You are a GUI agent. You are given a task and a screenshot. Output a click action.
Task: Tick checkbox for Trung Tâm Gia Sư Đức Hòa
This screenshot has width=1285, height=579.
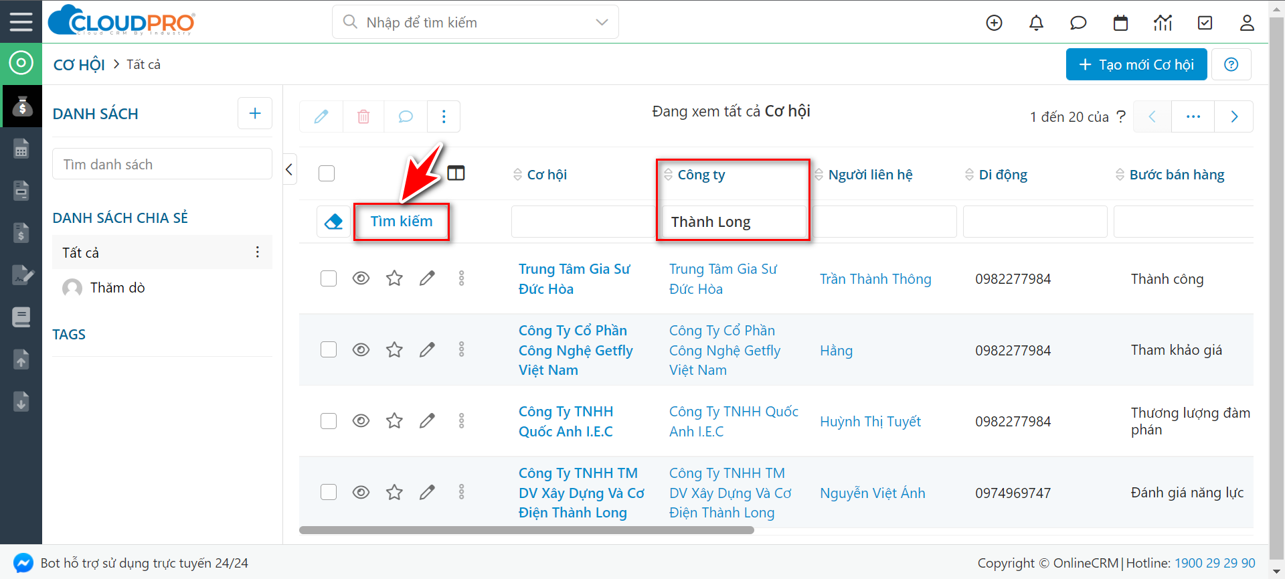click(x=329, y=278)
